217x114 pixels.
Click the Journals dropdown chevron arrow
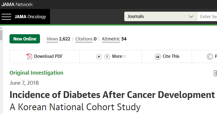click(x=191, y=17)
